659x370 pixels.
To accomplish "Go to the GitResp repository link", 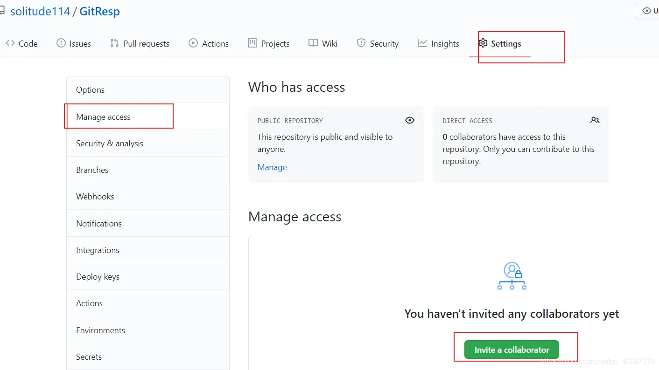I will (99, 12).
